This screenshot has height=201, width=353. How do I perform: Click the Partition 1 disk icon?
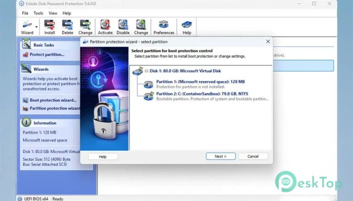148,84
